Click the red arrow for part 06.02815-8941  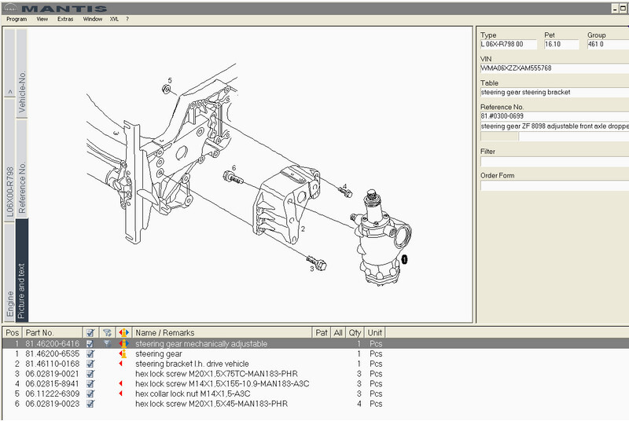click(120, 384)
